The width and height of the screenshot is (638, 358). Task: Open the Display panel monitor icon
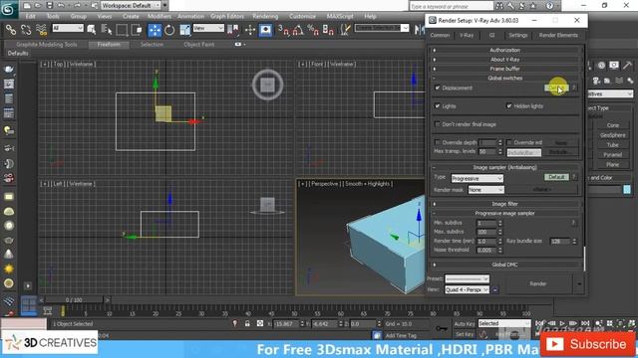click(614, 65)
